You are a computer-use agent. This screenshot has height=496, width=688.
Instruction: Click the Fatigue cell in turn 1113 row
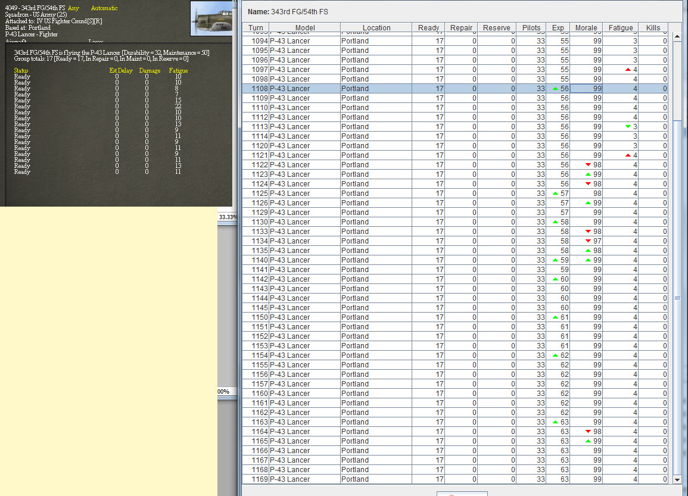(621, 127)
